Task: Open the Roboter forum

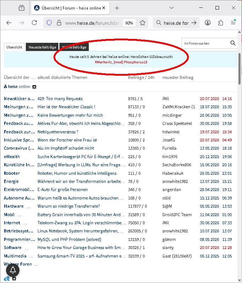Action: [12, 173]
